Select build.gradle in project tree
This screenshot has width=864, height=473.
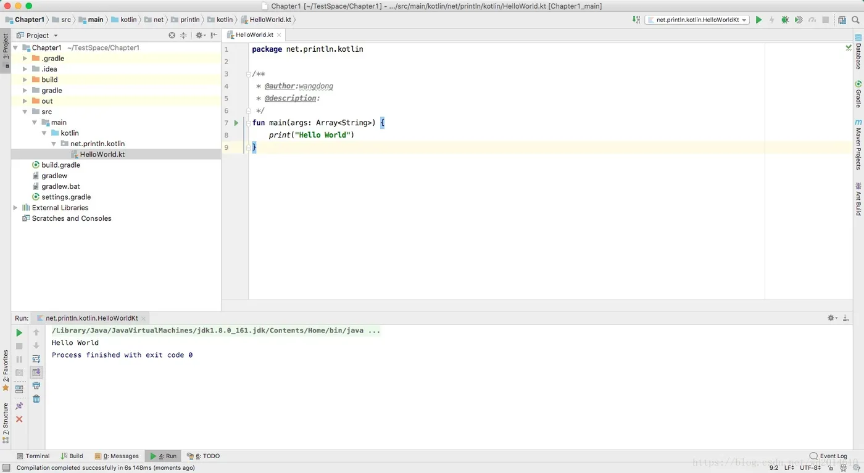(60, 165)
